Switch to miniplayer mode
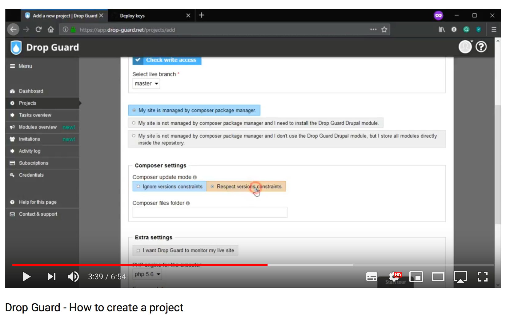Screen dimensions: 506x319 [x=416, y=277]
